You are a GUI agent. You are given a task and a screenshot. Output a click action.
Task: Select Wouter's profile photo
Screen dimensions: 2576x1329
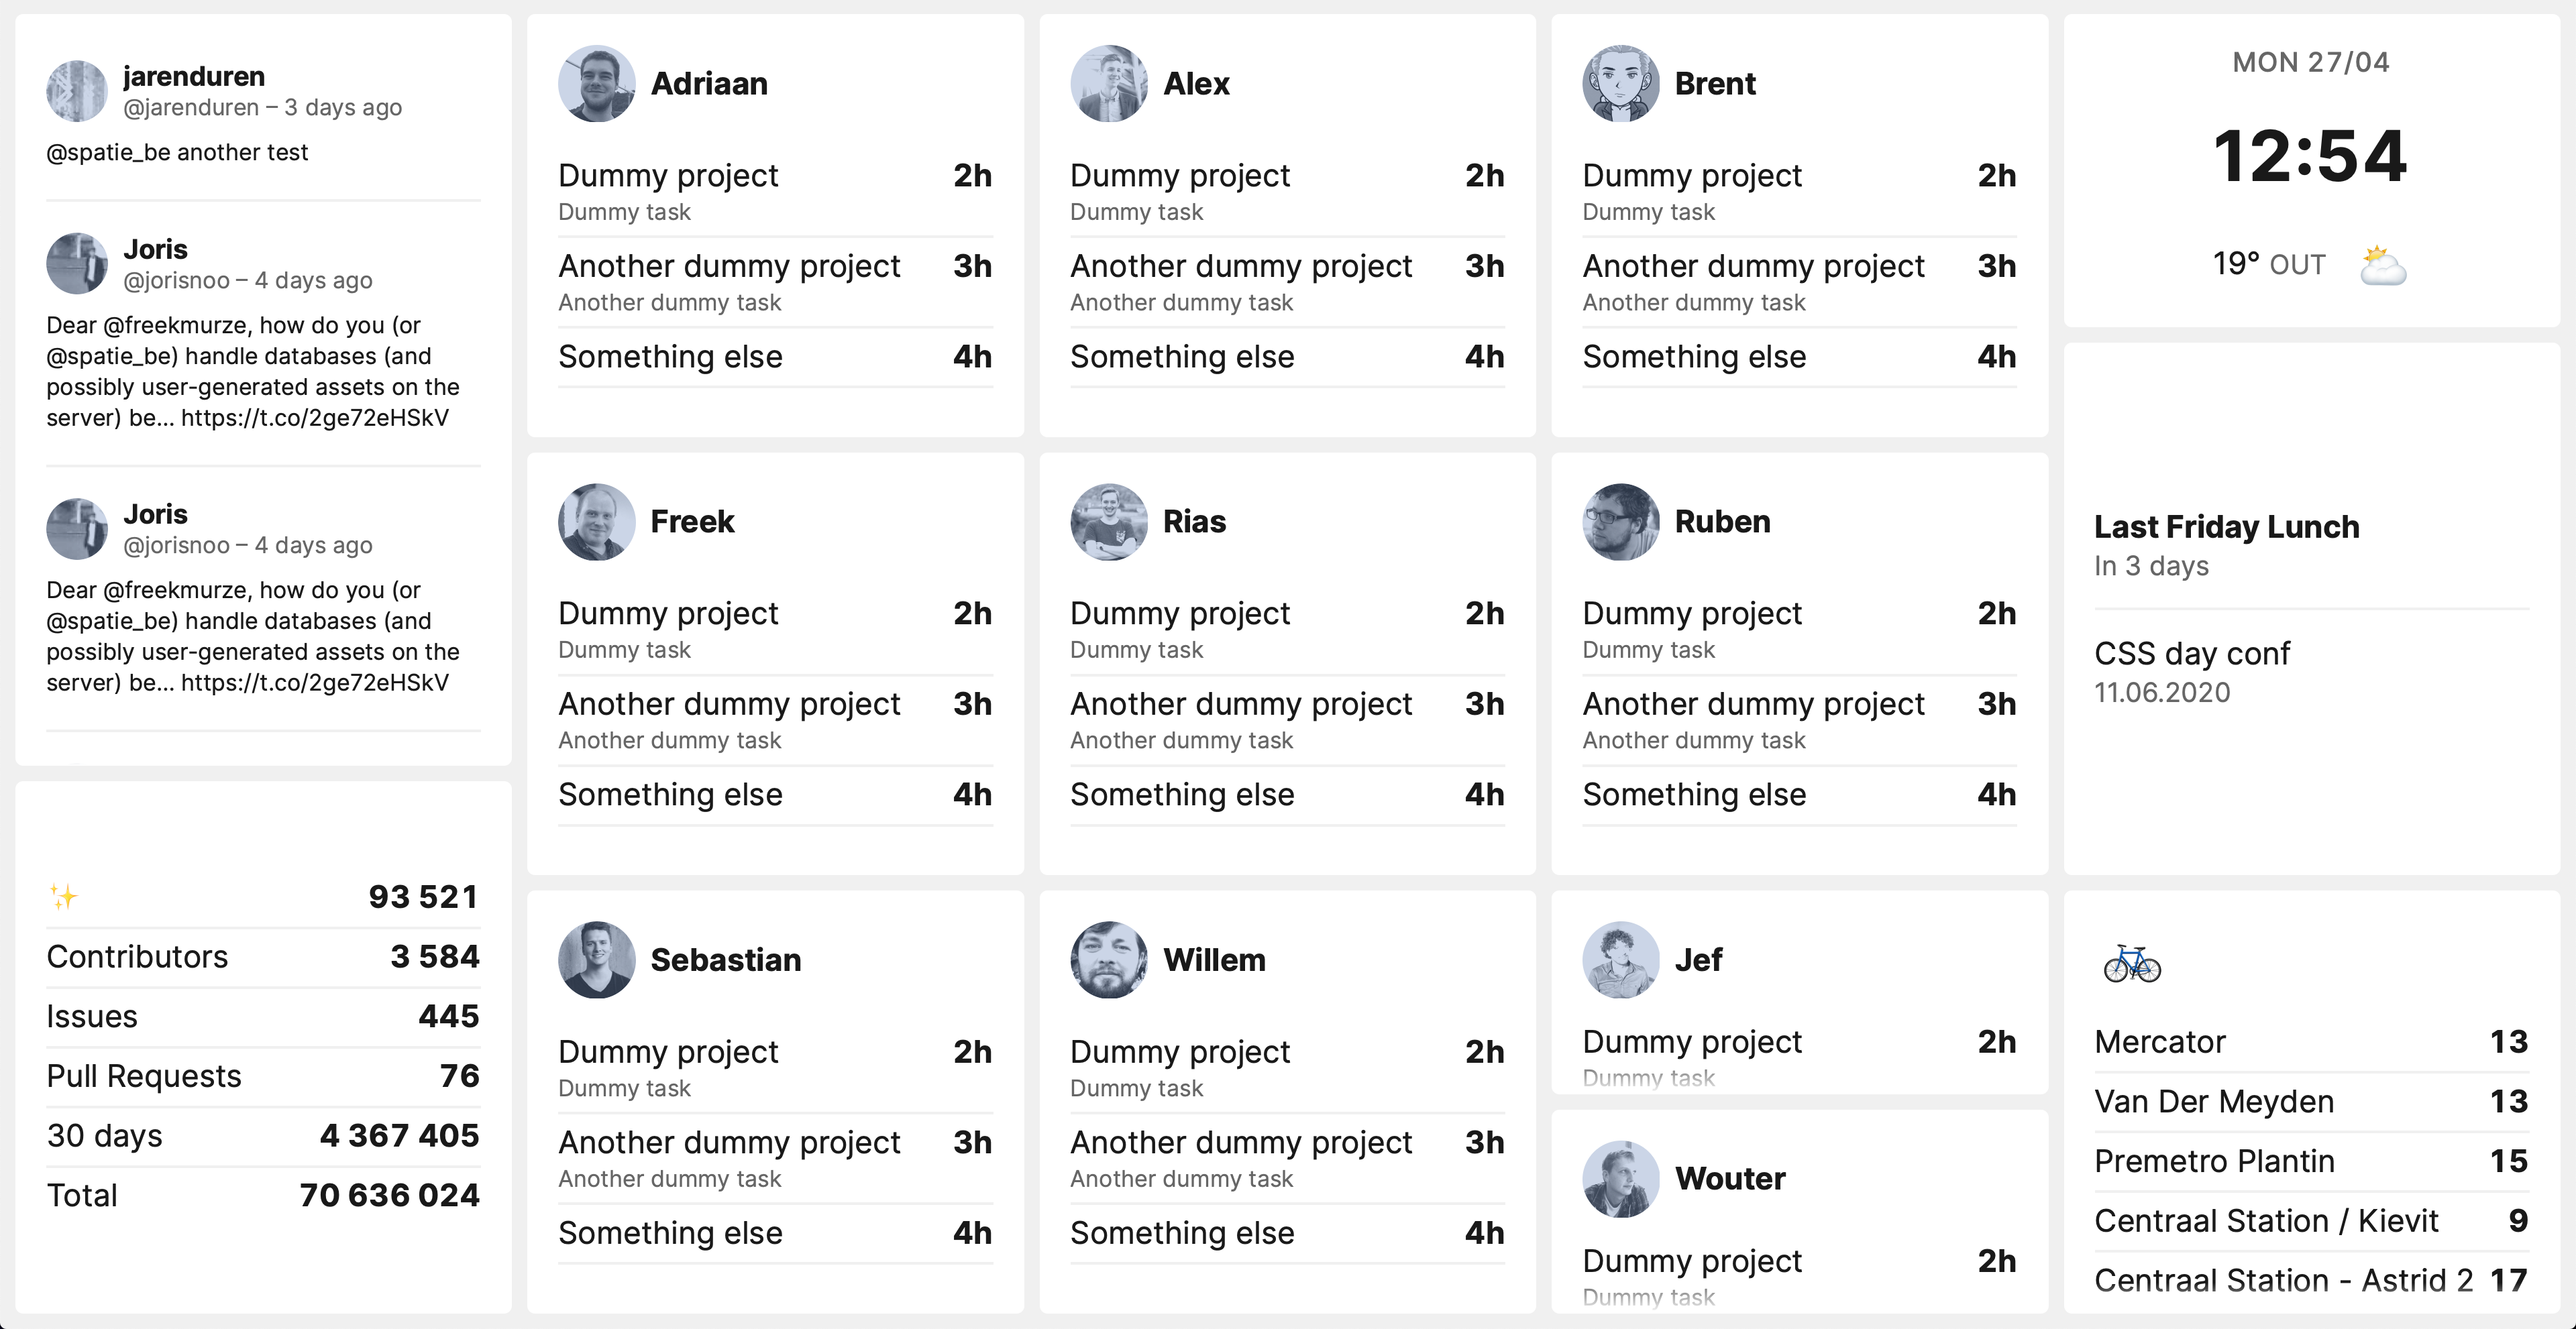(x=1620, y=1179)
